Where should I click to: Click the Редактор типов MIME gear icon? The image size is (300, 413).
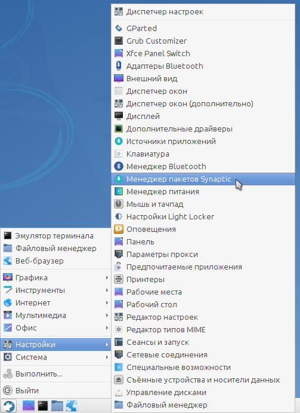(119, 330)
